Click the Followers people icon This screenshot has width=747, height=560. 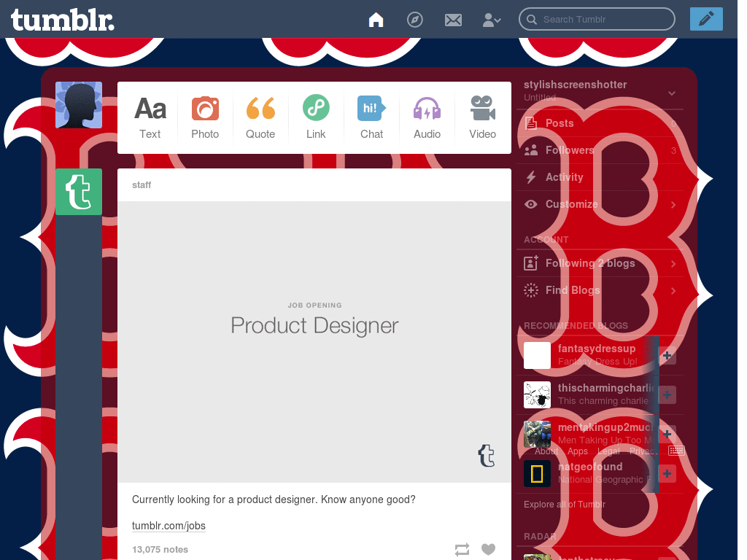coord(531,150)
